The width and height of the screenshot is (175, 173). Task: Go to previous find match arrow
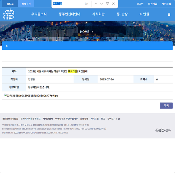click(x=96, y=4)
